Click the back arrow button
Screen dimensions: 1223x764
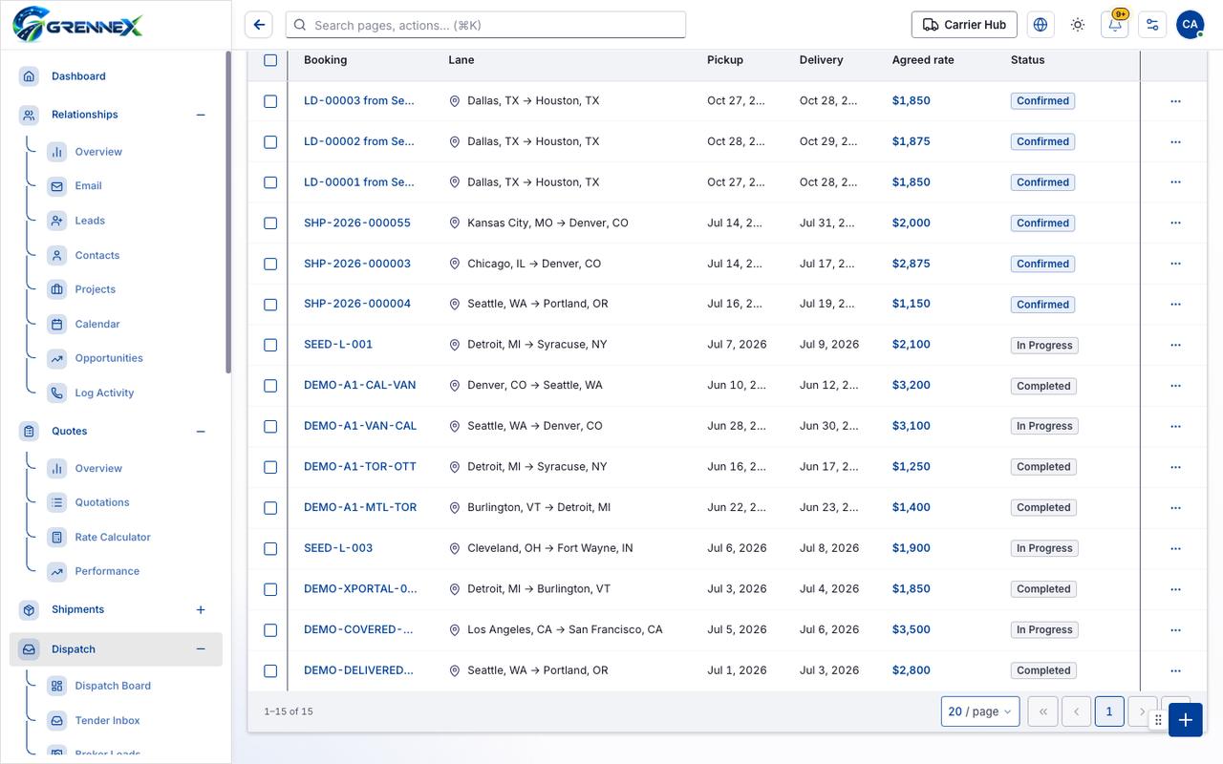click(259, 25)
